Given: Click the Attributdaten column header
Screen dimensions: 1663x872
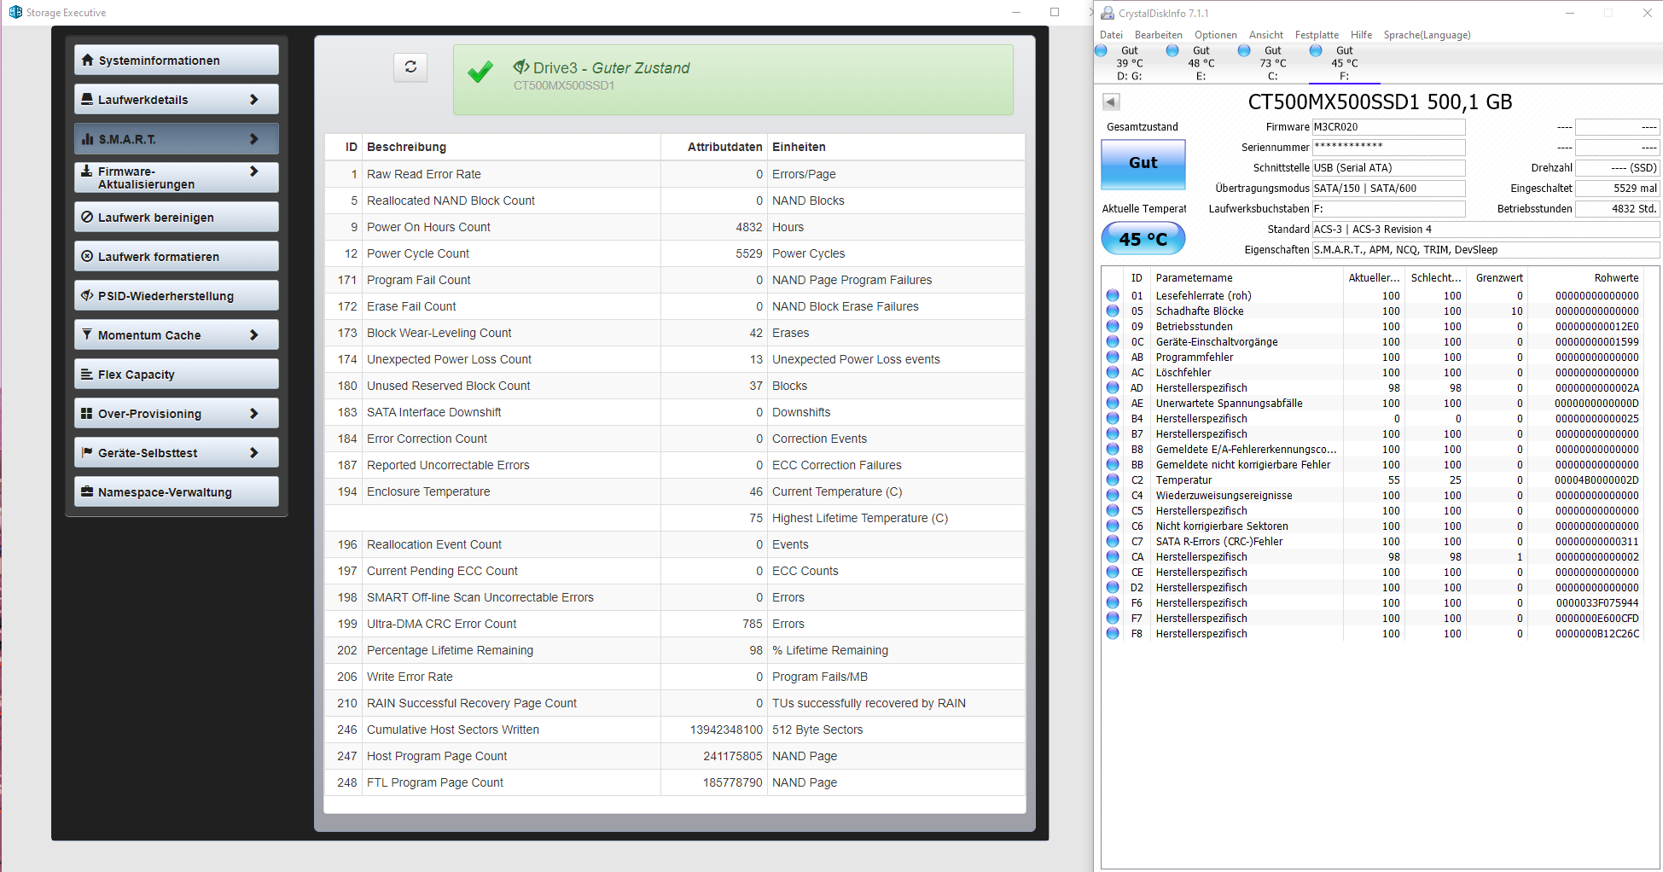Looking at the screenshot, I should tap(714, 147).
